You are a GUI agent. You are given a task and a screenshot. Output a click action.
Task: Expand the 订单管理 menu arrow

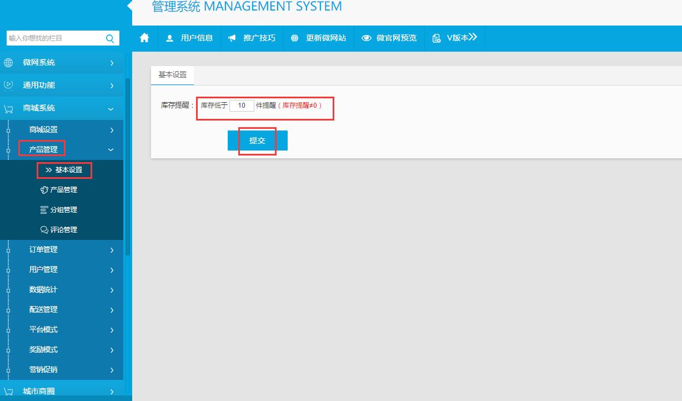coord(112,250)
